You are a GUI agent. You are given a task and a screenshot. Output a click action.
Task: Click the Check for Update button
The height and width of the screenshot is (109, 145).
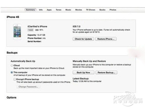pyautogui.click(x=83, y=39)
